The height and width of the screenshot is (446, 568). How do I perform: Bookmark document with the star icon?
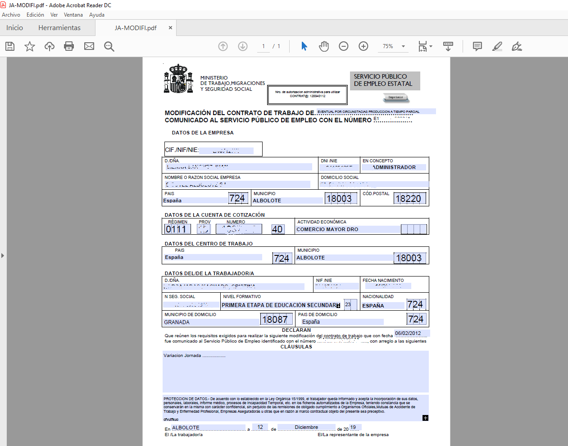coord(30,46)
